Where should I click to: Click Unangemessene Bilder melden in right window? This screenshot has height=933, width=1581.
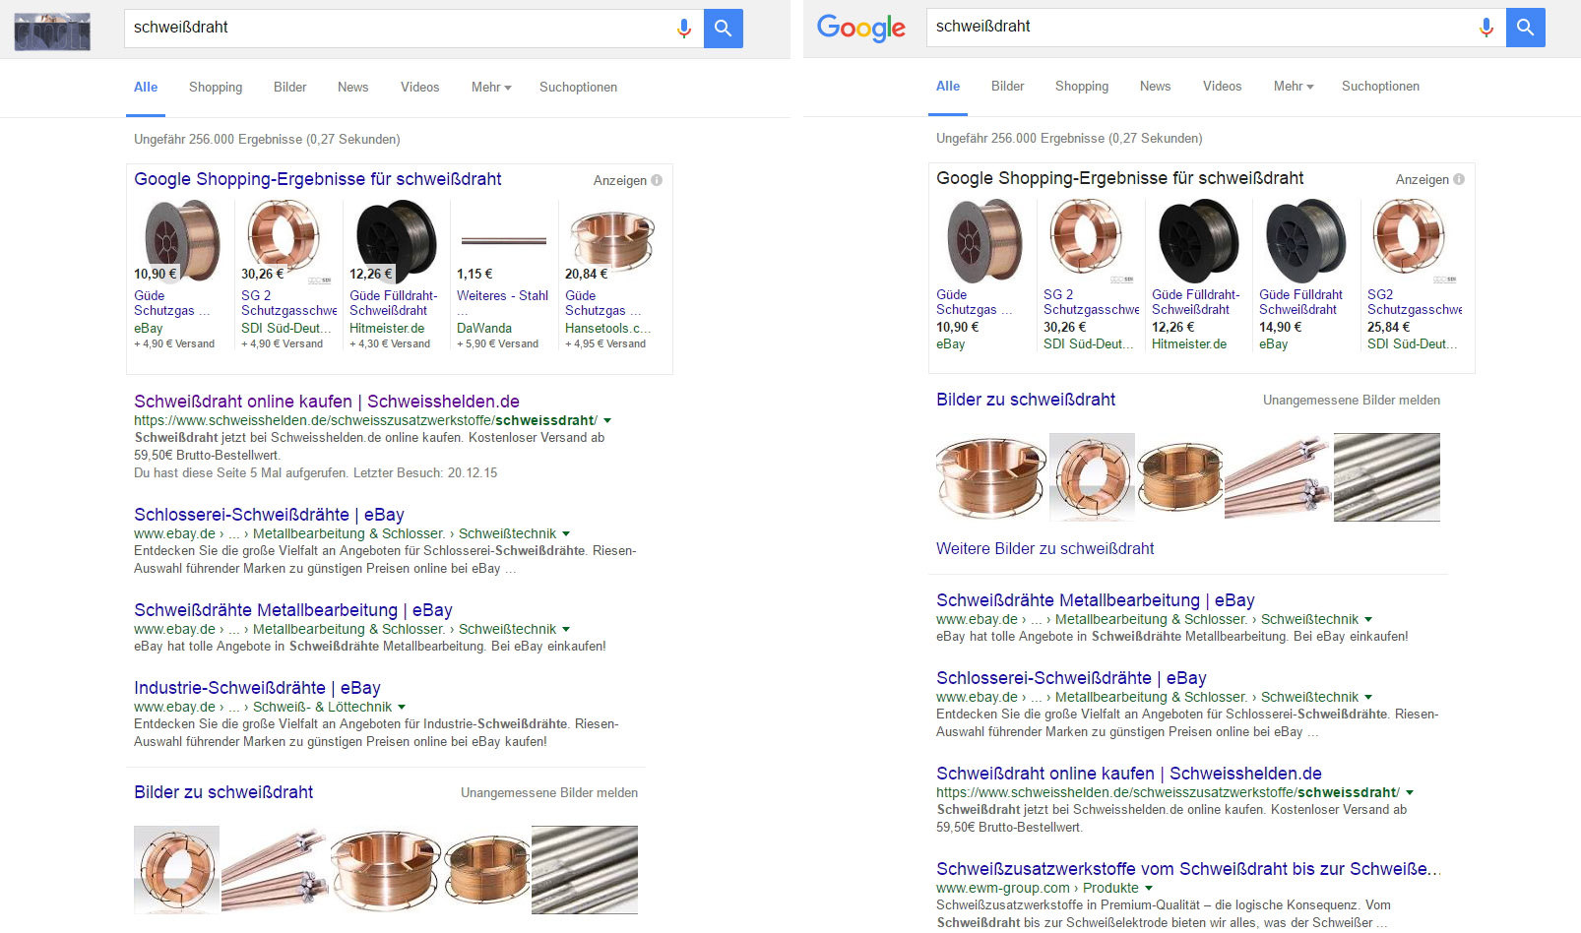pyautogui.click(x=1352, y=401)
